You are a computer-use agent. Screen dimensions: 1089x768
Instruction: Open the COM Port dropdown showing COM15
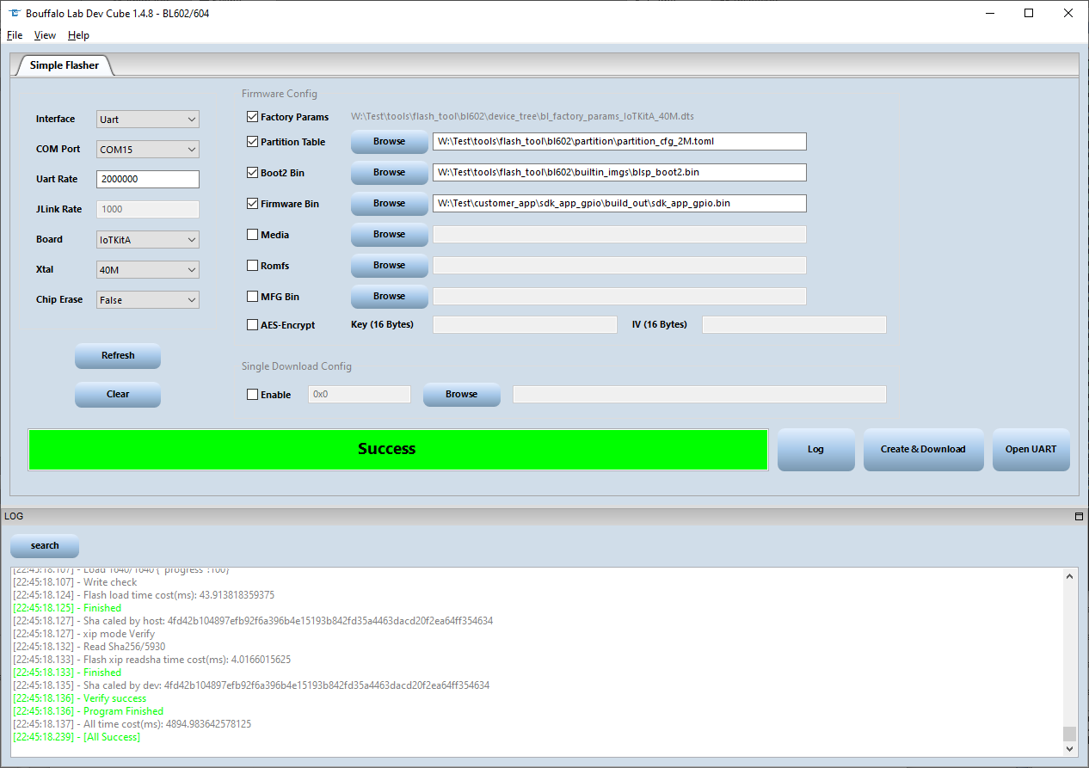(x=148, y=150)
